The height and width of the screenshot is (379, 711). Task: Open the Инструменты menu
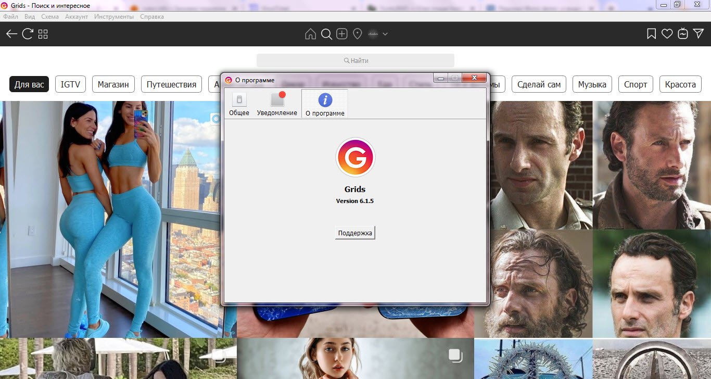[114, 17]
